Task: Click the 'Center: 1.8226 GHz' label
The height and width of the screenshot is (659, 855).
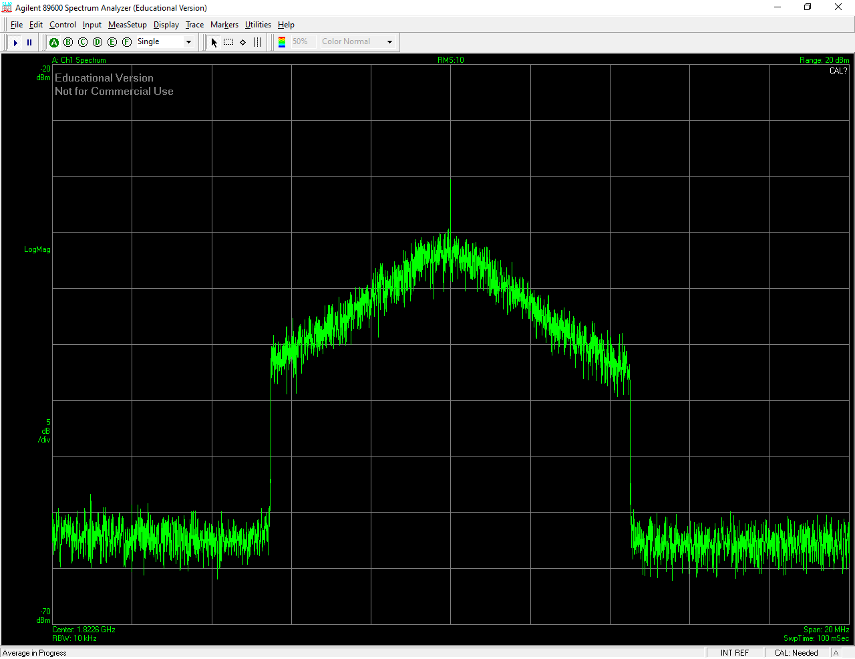Action: (83, 630)
